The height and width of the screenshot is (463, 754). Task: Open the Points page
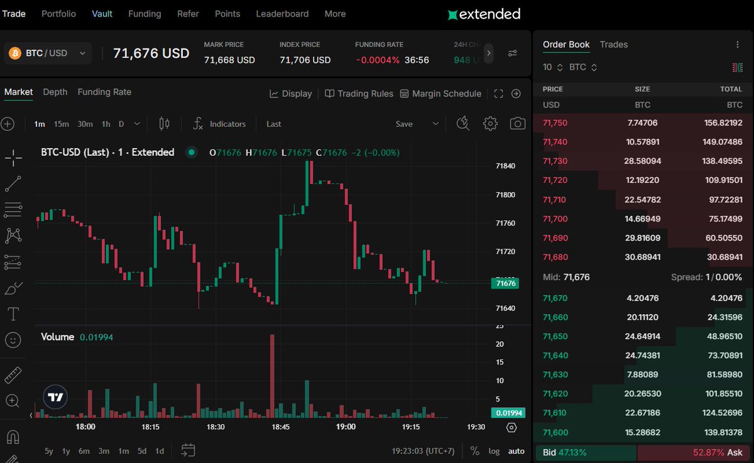point(227,14)
